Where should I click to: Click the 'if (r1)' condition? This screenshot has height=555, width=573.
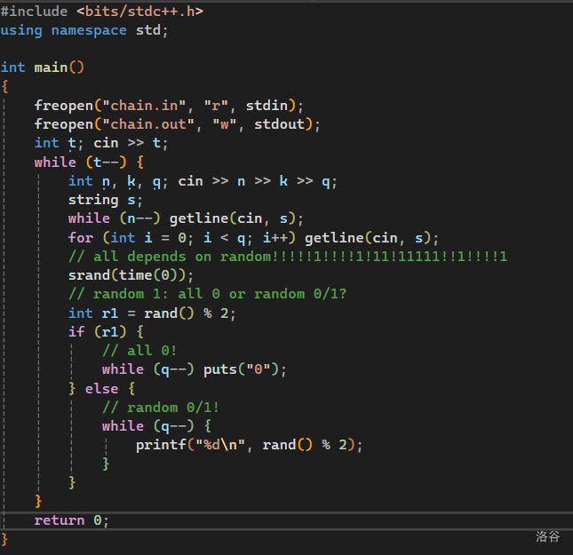click(106, 332)
